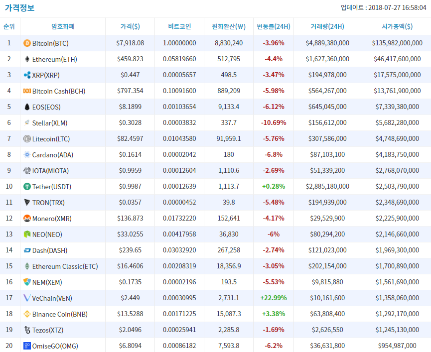Screen dimensions: 431x352
Task: Open the NEM(XEM) name link
Action: [47, 282]
